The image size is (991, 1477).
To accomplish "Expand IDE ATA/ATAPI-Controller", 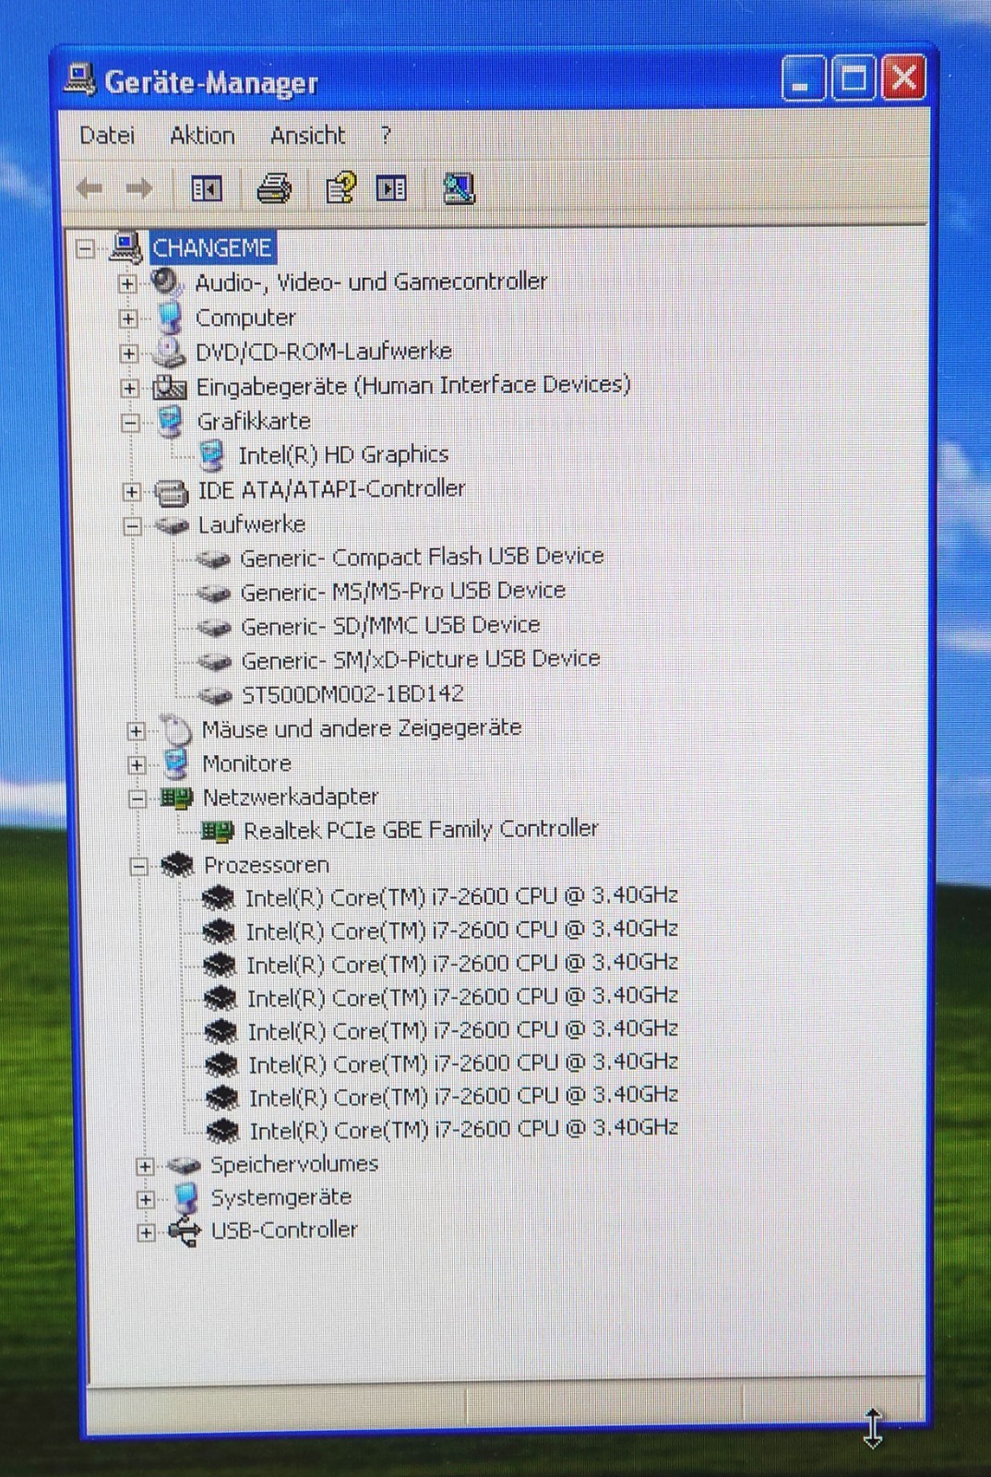I will point(132,492).
